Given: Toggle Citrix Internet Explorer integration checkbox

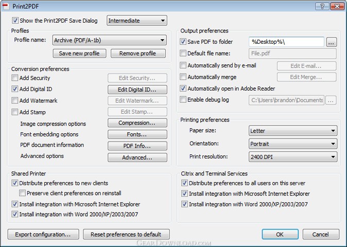Looking at the screenshot, I should point(184,193).
